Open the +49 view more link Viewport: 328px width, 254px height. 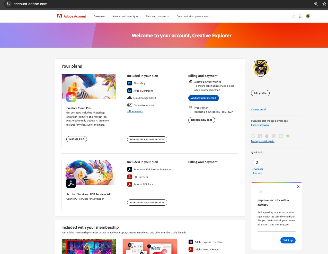pyautogui.click(x=135, y=111)
